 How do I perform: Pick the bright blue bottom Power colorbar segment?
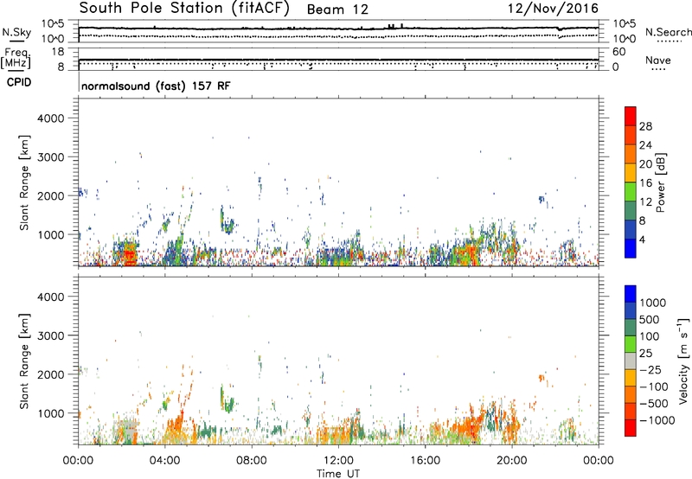coord(631,248)
